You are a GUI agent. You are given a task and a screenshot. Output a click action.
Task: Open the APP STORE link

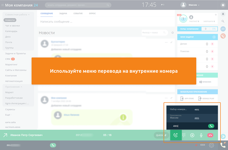click(x=187, y=98)
